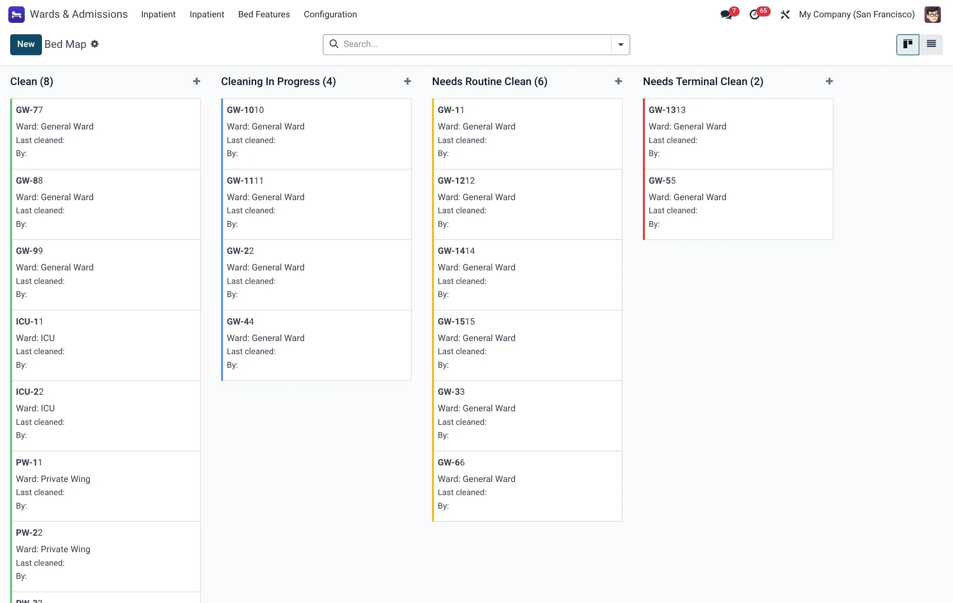Open the GW-22 bed card
953x603 pixels.
[316, 275]
